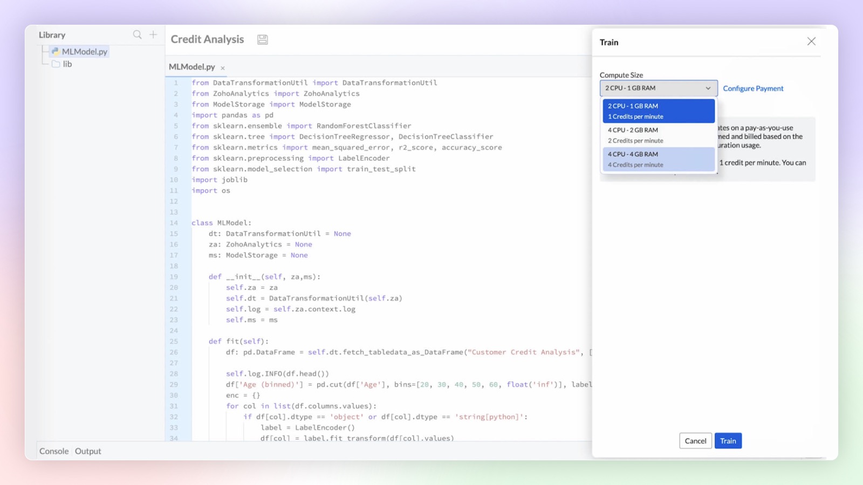Click the Train panel heading
This screenshot has width=863, height=485.
click(609, 42)
